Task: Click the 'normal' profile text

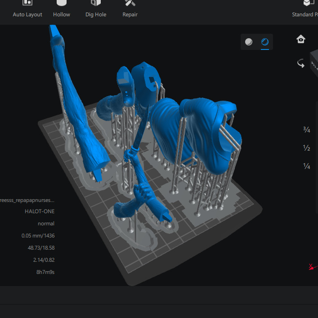Action: pos(46,224)
